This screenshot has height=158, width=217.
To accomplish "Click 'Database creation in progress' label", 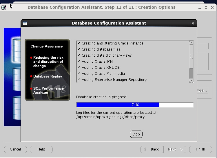I will point(101,97).
